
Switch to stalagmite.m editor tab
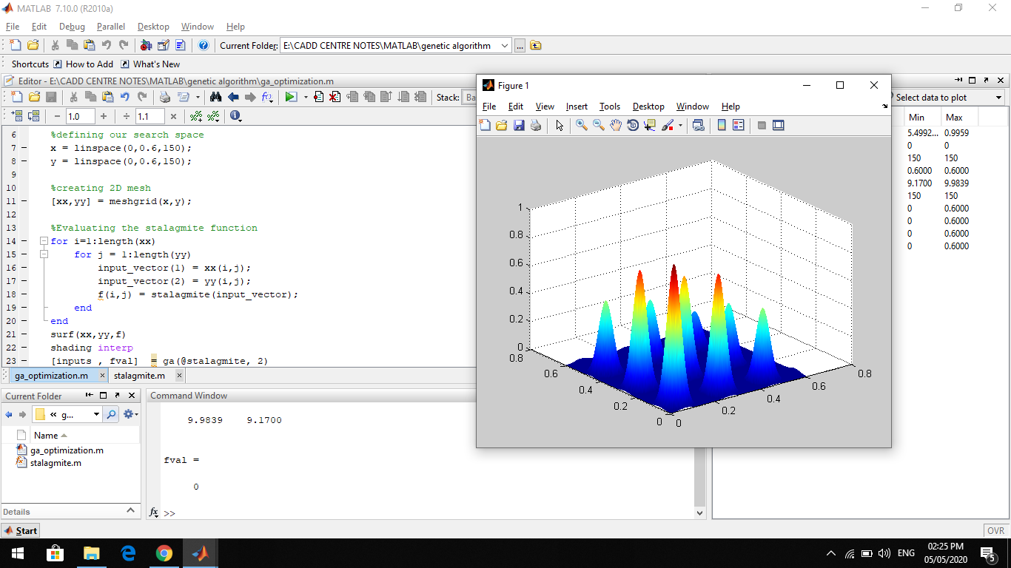click(139, 376)
